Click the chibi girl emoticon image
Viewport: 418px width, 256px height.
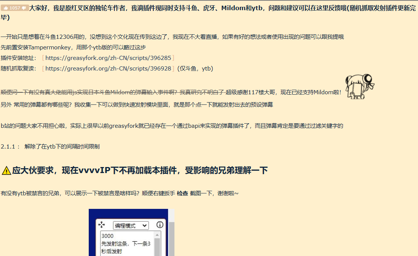359,86
